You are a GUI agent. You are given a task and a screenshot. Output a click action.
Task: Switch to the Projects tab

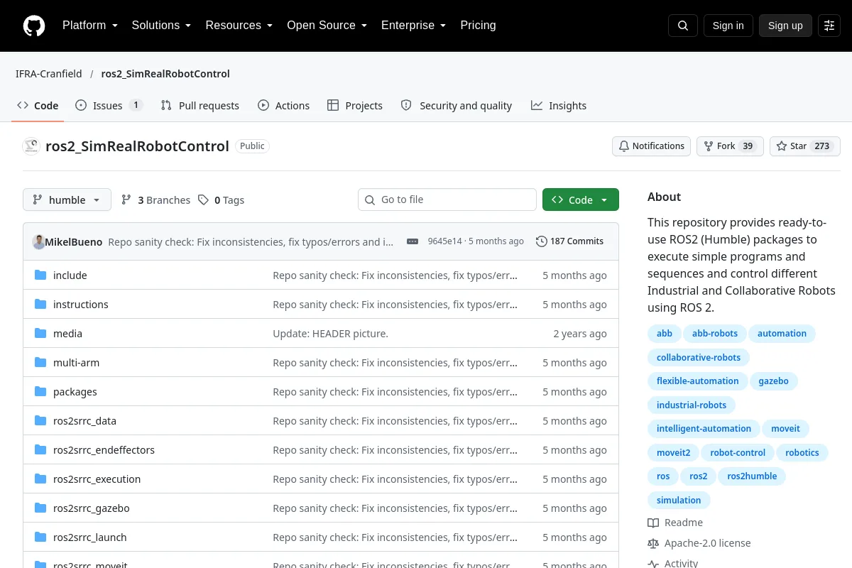[x=355, y=105]
